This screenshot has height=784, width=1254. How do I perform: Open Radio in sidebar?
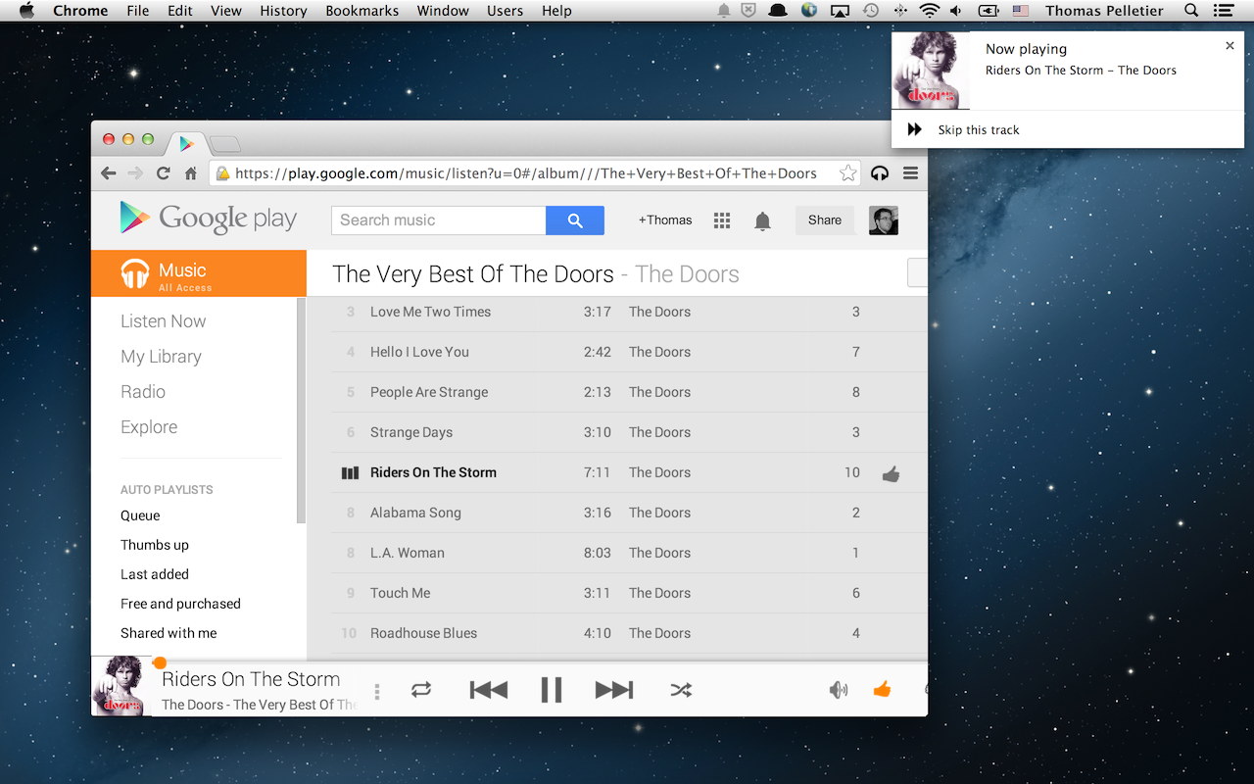[x=143, y=392]
